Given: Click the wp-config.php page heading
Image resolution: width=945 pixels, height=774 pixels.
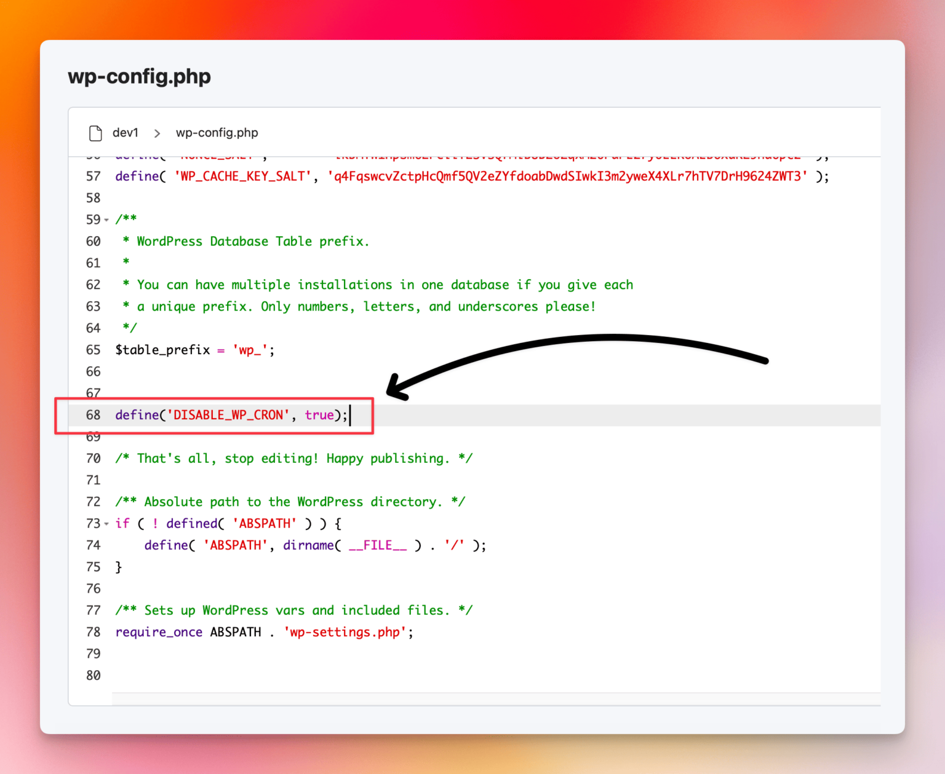Looking at the screenshot, I should click(x=139, y=76).
